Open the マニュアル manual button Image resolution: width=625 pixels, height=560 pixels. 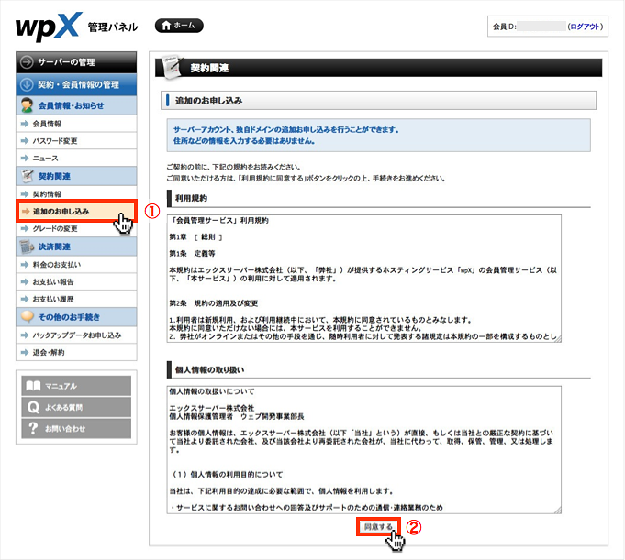(76, 386)
